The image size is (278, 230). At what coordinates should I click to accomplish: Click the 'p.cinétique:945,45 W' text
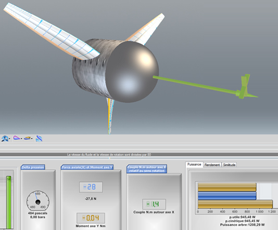tap(243, 221)
